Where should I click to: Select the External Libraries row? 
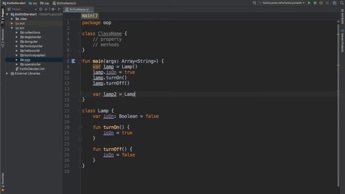pyautogui.click(x=34, y=73)
